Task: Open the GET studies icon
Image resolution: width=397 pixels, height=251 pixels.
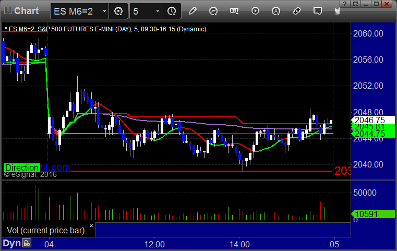Action: click(x=234, y=11)
